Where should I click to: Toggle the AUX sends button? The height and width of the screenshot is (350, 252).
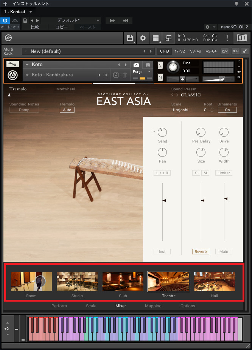point(236,51)
